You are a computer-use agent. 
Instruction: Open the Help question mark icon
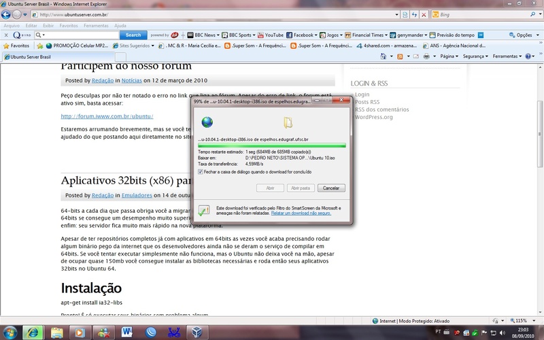point(528,56)
